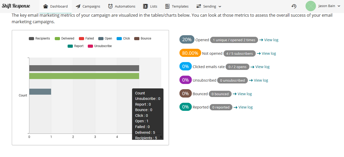
Task: Click the Sending arrows icon
Action: pyautogui.click(x=199, y=6)
